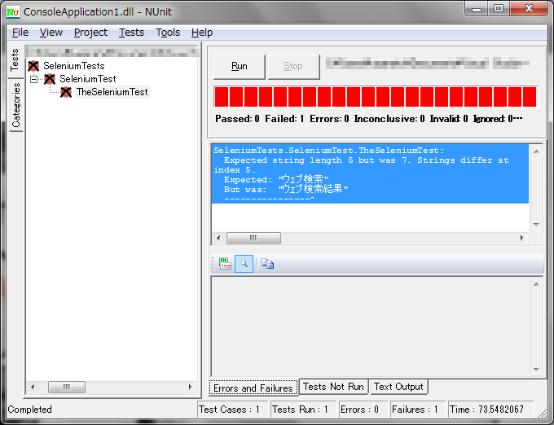Screen dimensions: 554x425
Task: Click the copy to clipboard toolbar icon
Action: pos(267,264)
